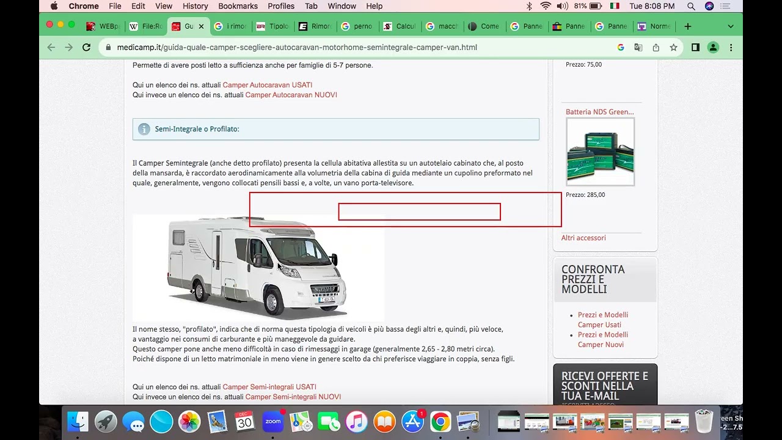782x440 pixels.
Task: Open Maps from the Dock
Action: tap(301, 422)
